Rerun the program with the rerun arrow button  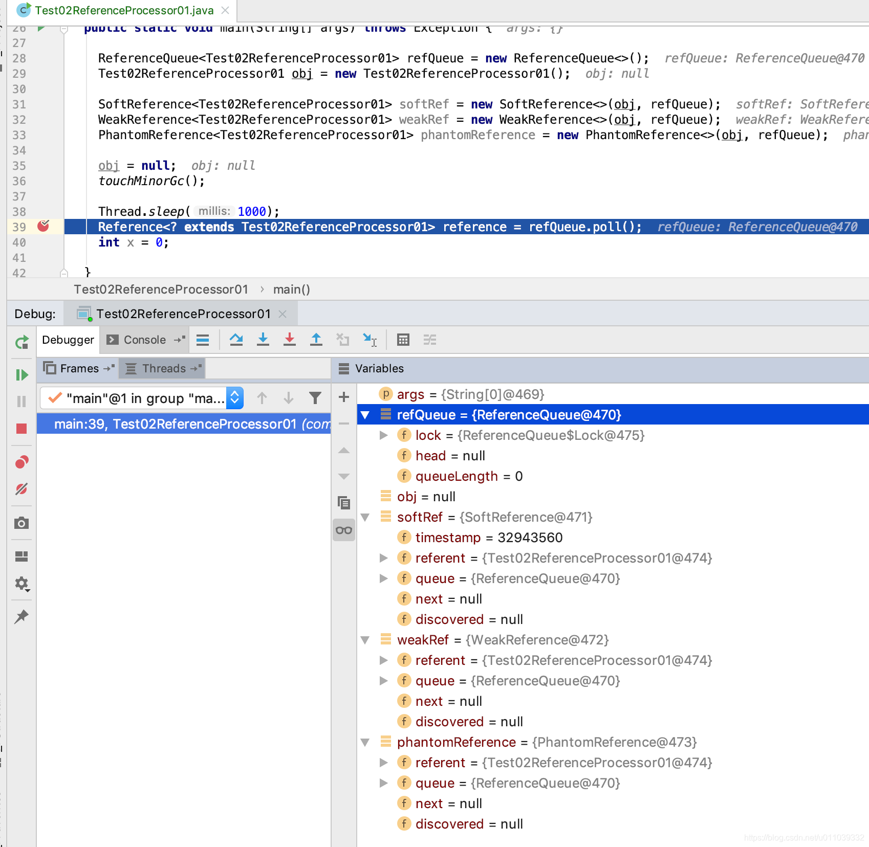(21, 343)
